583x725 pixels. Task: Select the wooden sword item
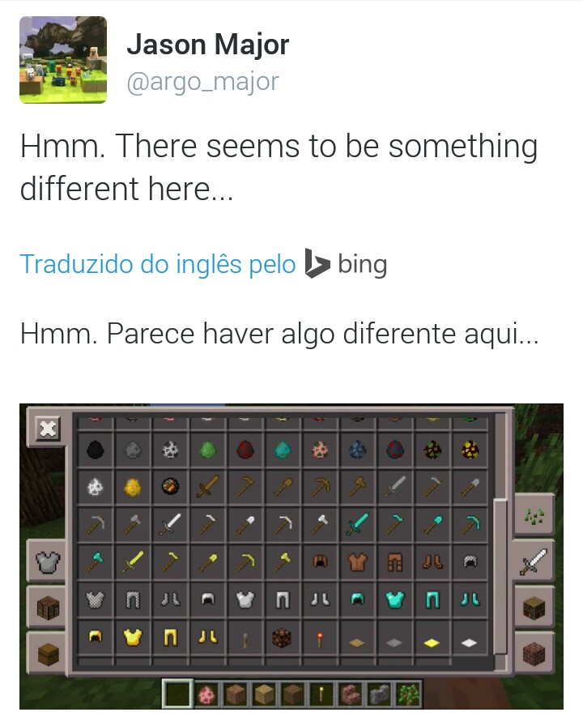(x=207, y=486)
